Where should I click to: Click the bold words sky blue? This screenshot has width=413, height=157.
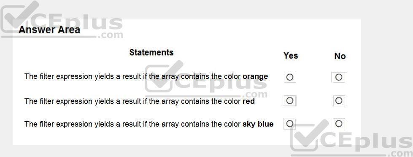pos(258,124)
